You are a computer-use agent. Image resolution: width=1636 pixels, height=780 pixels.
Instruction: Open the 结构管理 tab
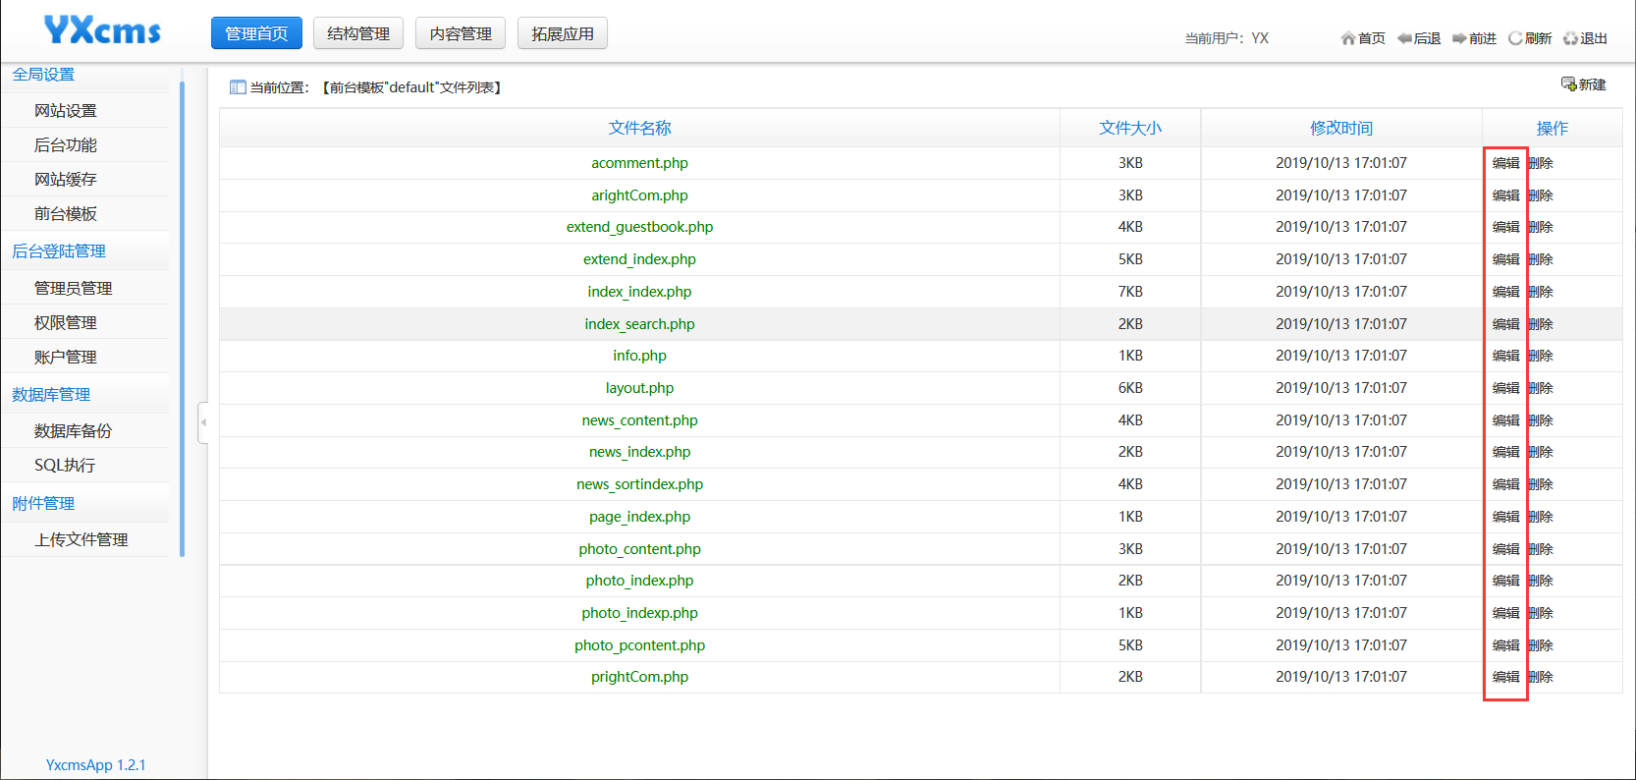click(357, 33)
